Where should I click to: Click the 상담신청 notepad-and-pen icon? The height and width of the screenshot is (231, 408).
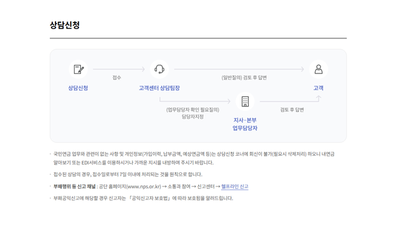tap(78, 70)
